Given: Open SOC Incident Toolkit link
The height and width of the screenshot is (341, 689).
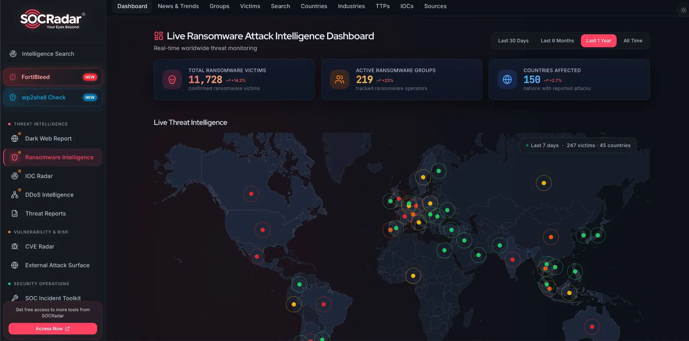Looking at the screenshot, I should point(53,298).
